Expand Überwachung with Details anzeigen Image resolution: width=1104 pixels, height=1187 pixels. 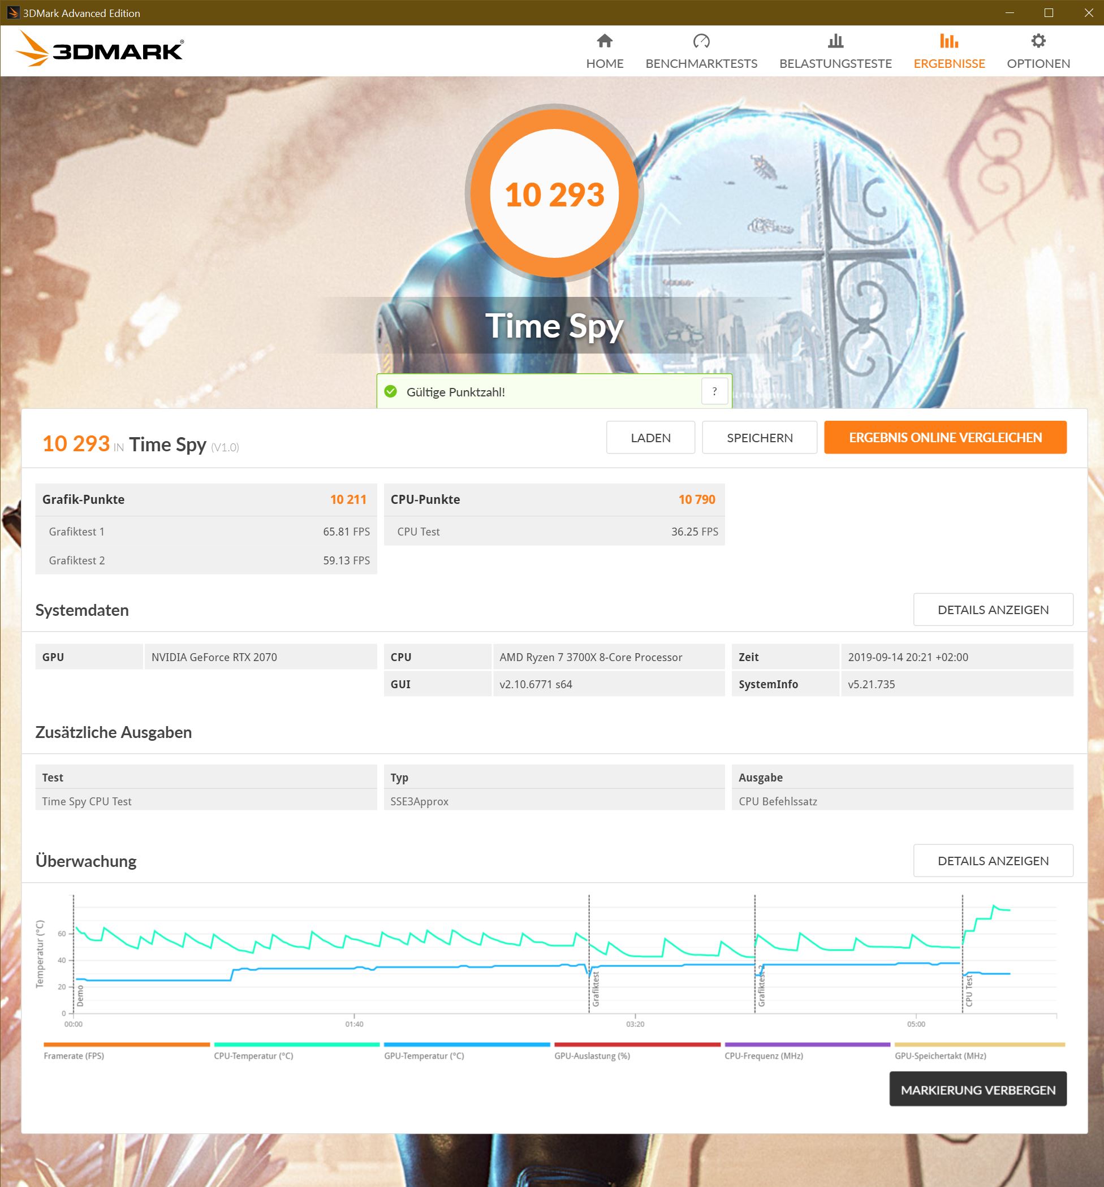993,860
